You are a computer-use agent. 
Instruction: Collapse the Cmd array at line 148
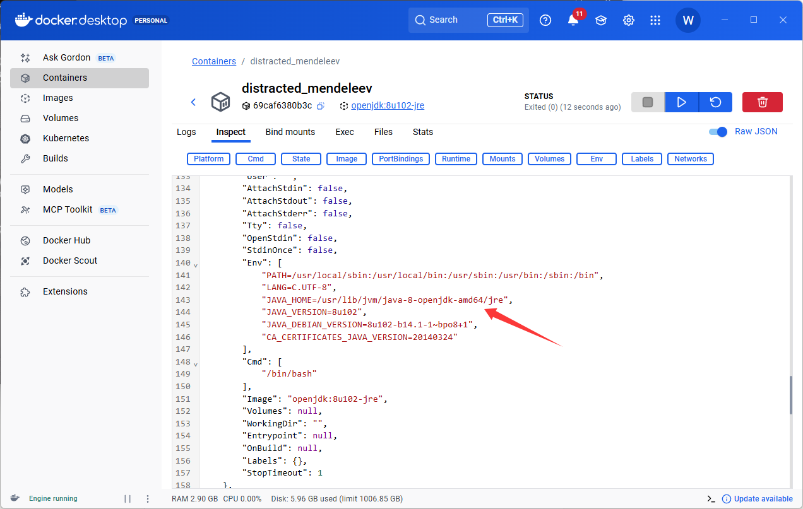pyautogui.click(x=196, y=364)
